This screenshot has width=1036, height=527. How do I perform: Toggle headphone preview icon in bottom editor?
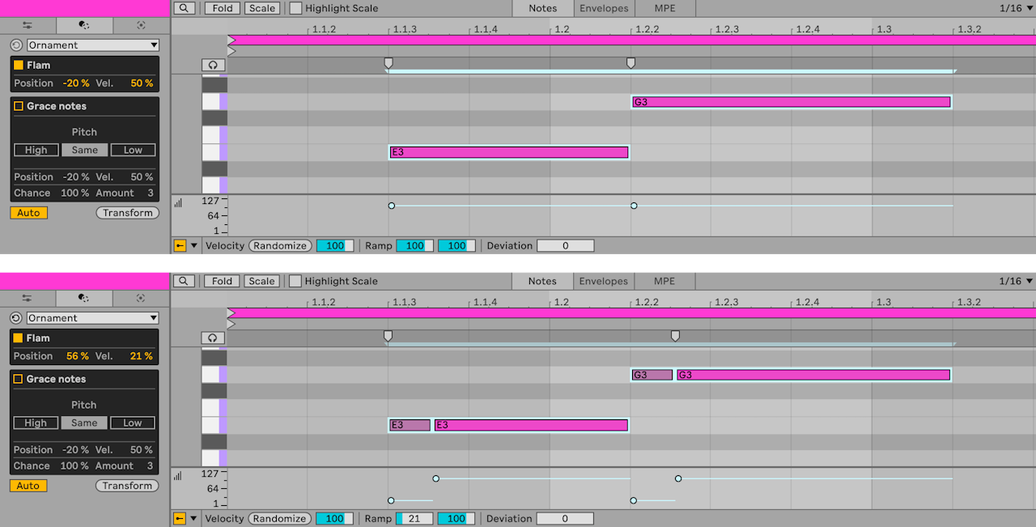(x=213, y=338)
